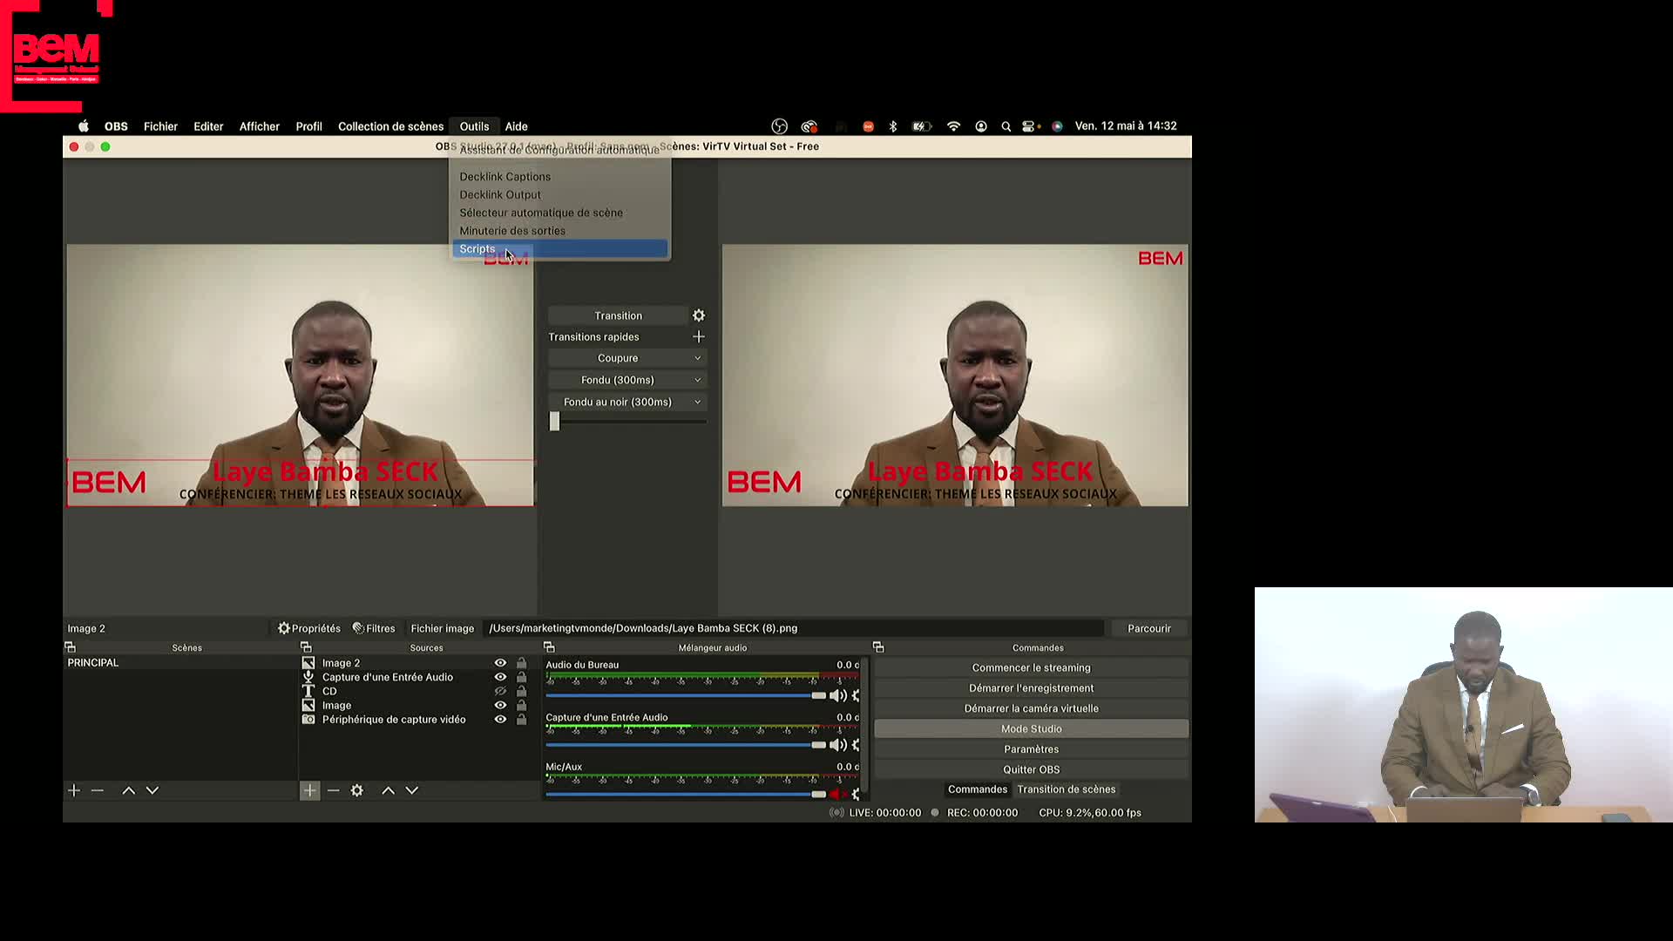Click the Parcourir browse button
This screenshot has width=1673, height=941.
coord(1148,628)
